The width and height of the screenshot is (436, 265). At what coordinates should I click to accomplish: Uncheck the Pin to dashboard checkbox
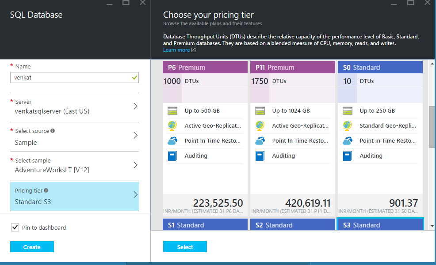(x=15, y=227)
